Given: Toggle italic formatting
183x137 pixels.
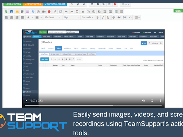Looking at the screenshot, I should tap(103, 17).
